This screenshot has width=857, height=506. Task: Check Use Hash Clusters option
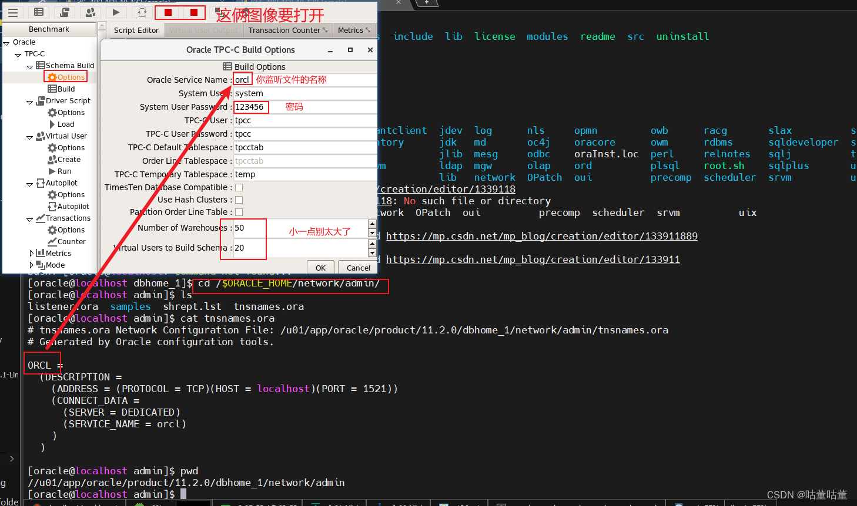[239, 199]
